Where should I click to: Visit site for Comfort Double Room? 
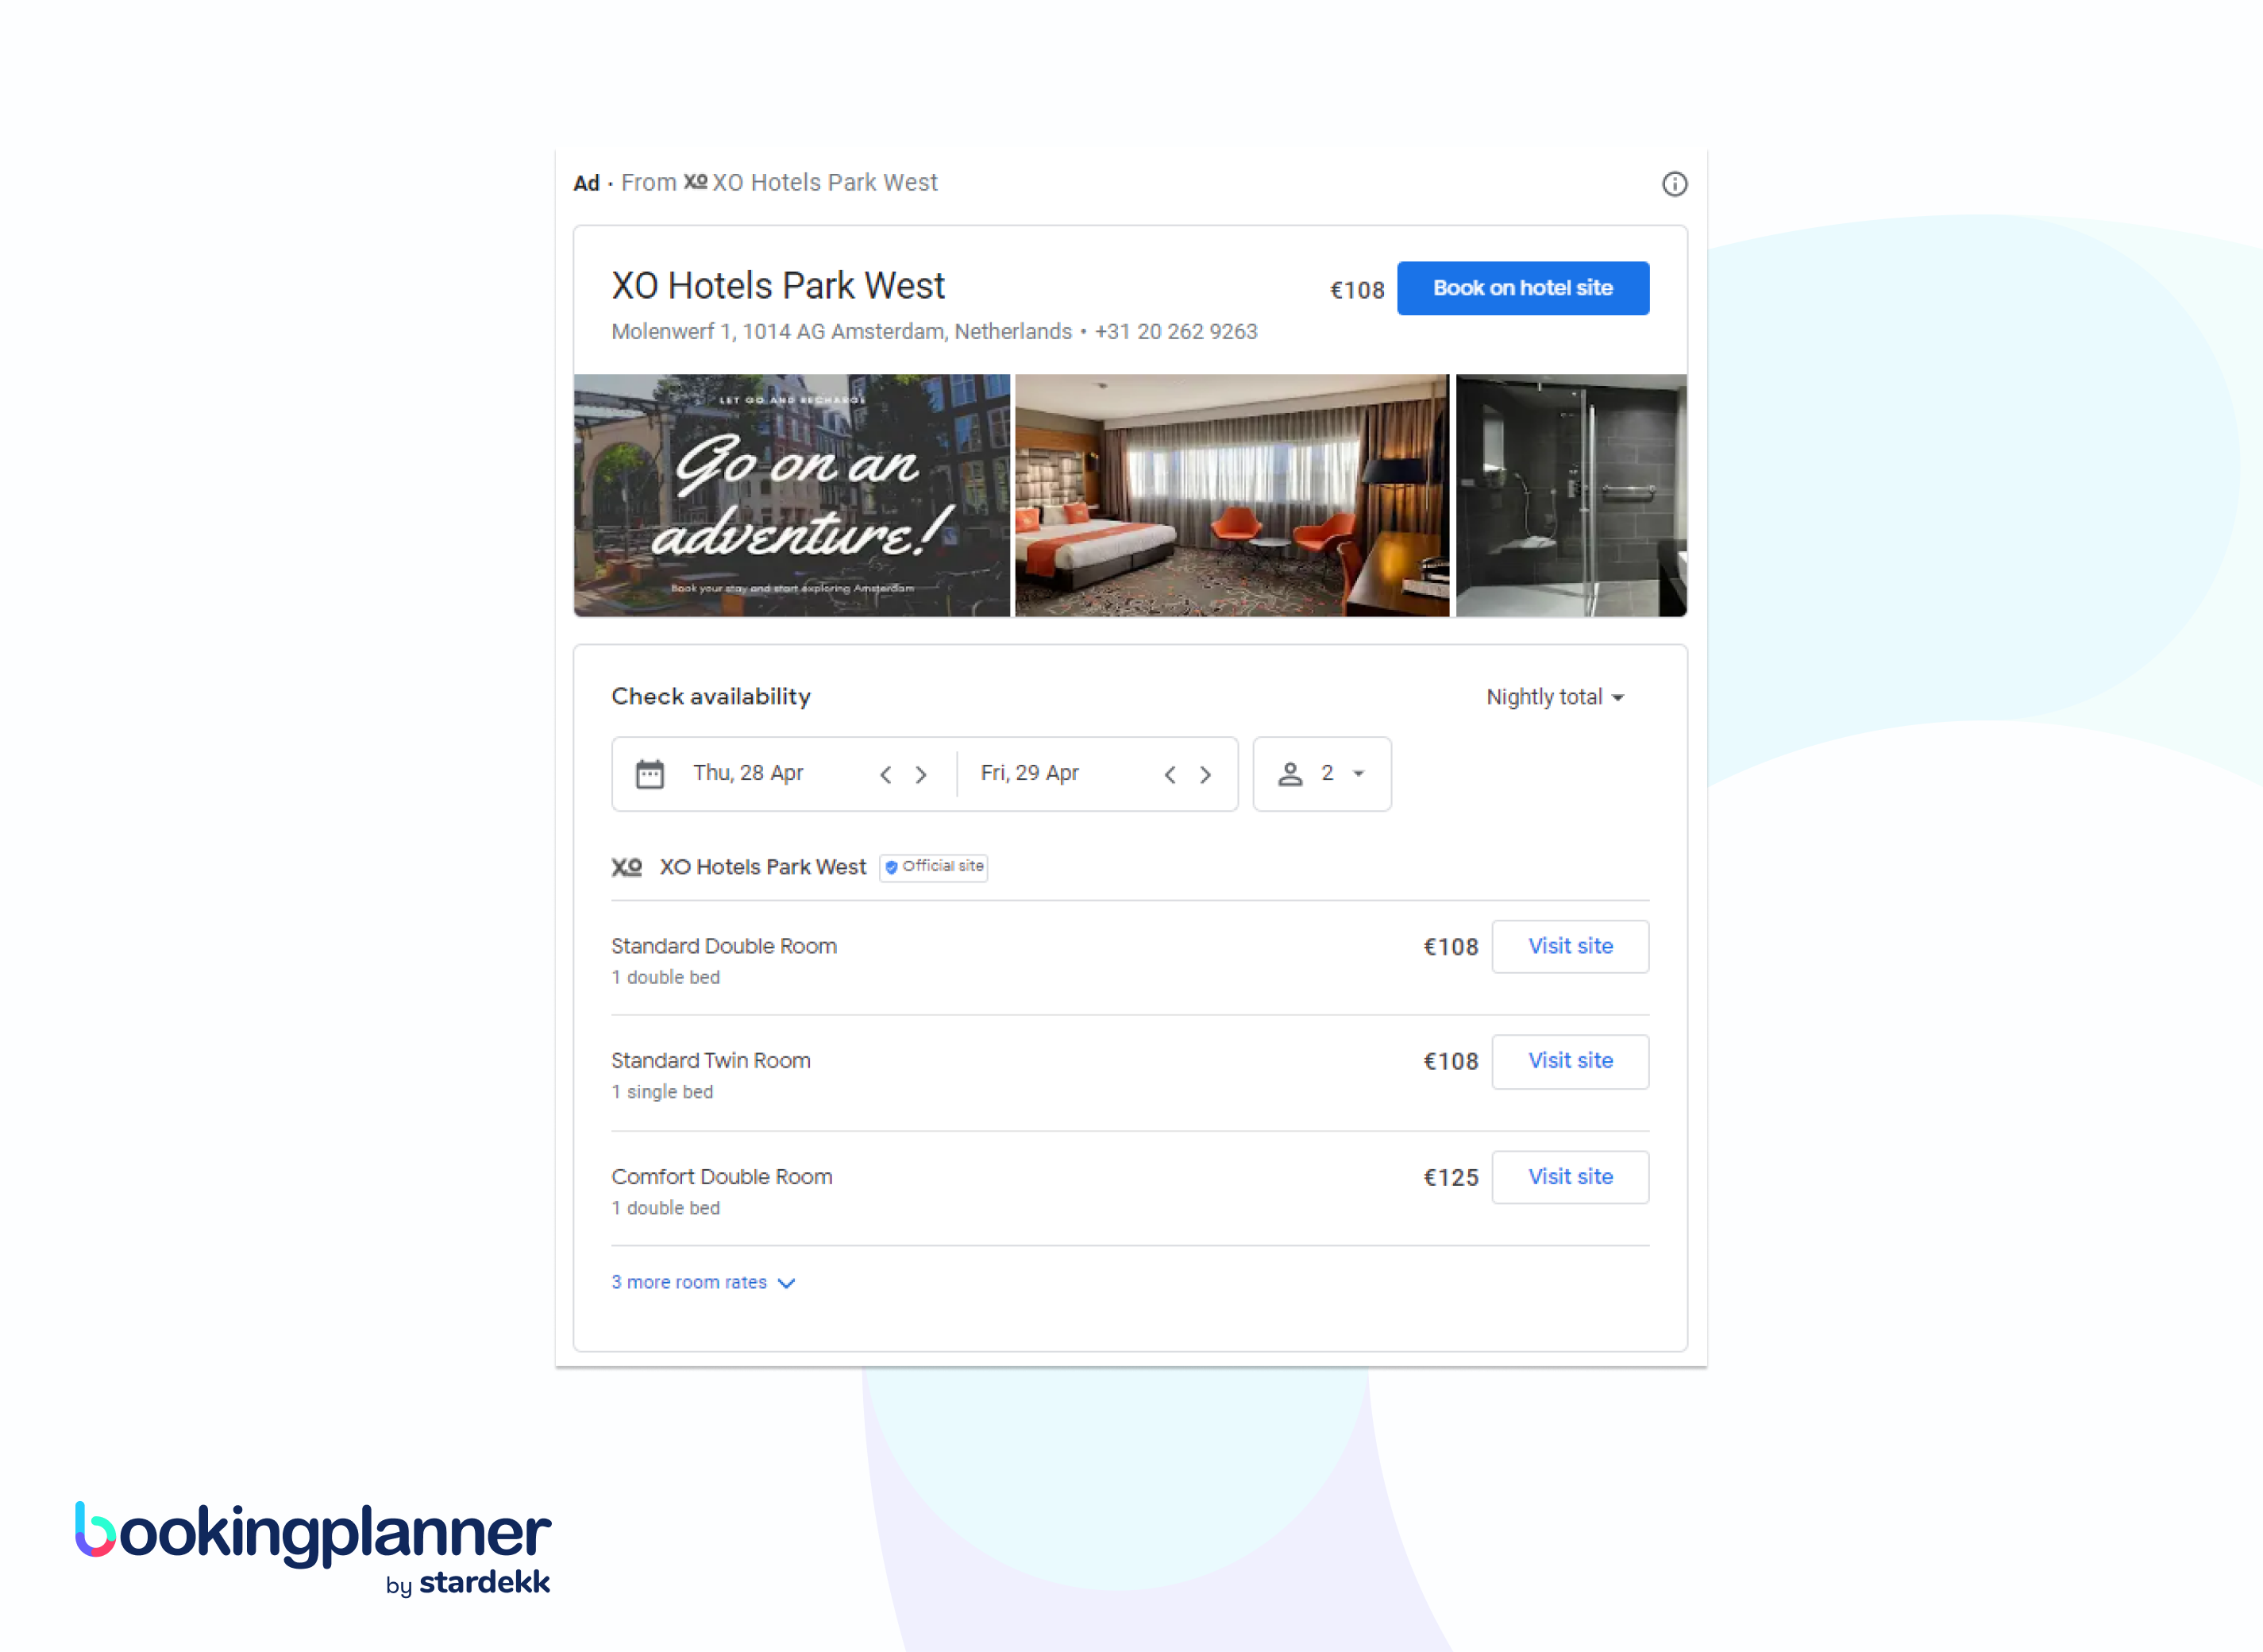point(1569,1177)
